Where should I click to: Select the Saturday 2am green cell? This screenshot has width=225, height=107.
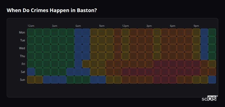pos(47,72)
